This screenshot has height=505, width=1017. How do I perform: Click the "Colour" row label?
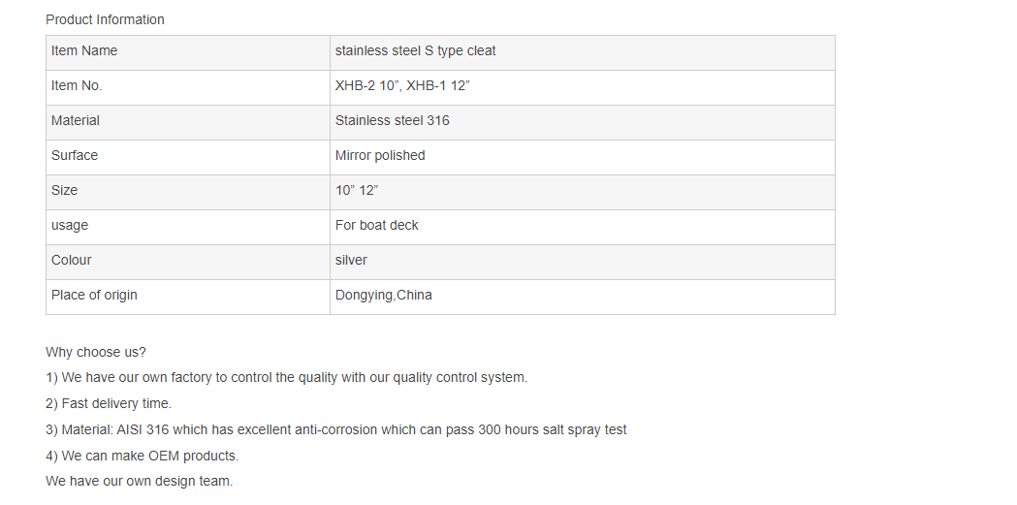tap(72, 260)
